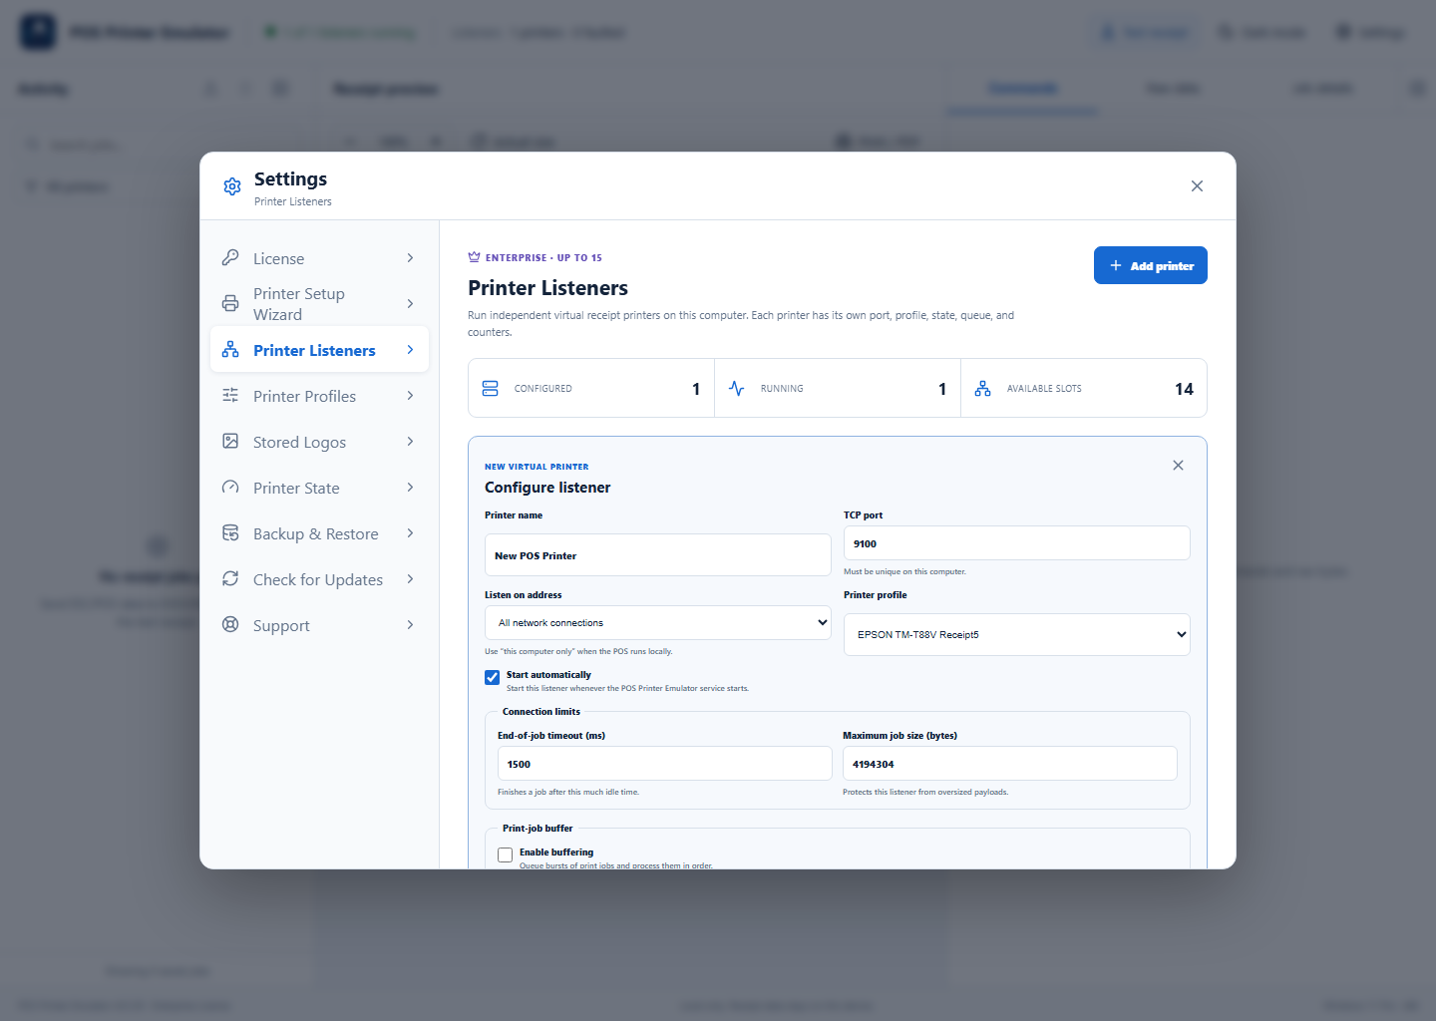Click the Settings gear icon in the dialog header

pos(232,186)
